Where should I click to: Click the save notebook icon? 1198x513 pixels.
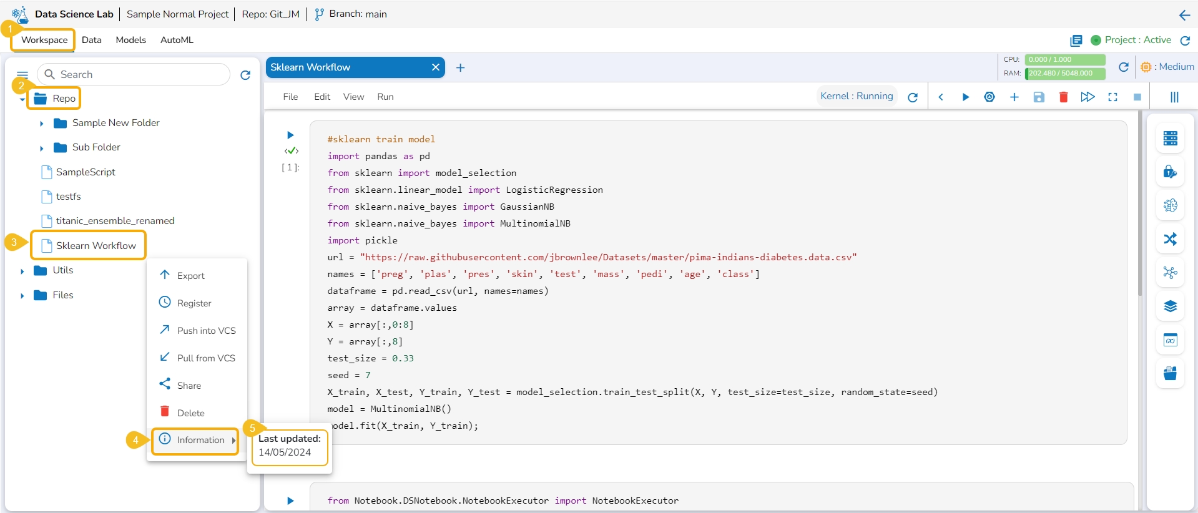[x=1039, y=97]
